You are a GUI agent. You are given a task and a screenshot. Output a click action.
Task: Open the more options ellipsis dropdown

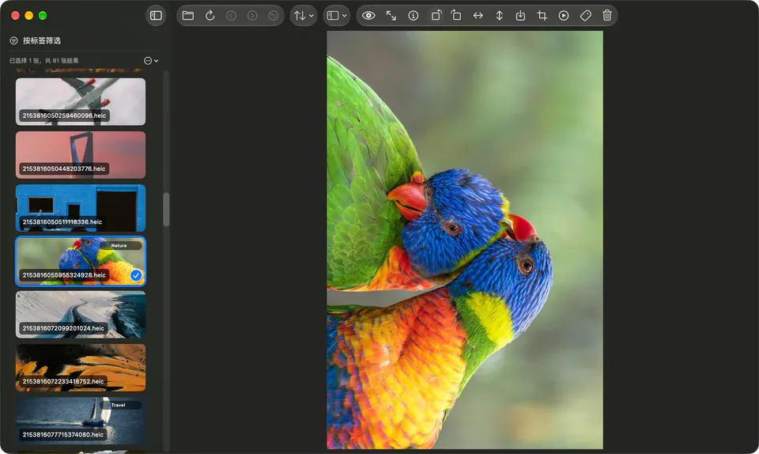(151, 60)
